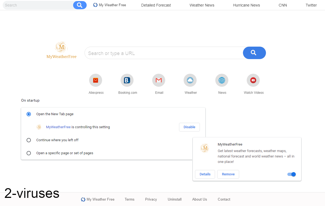Click the blue search magnifier button
Viewport: 325px width, 206px height.
pos(254,53)
